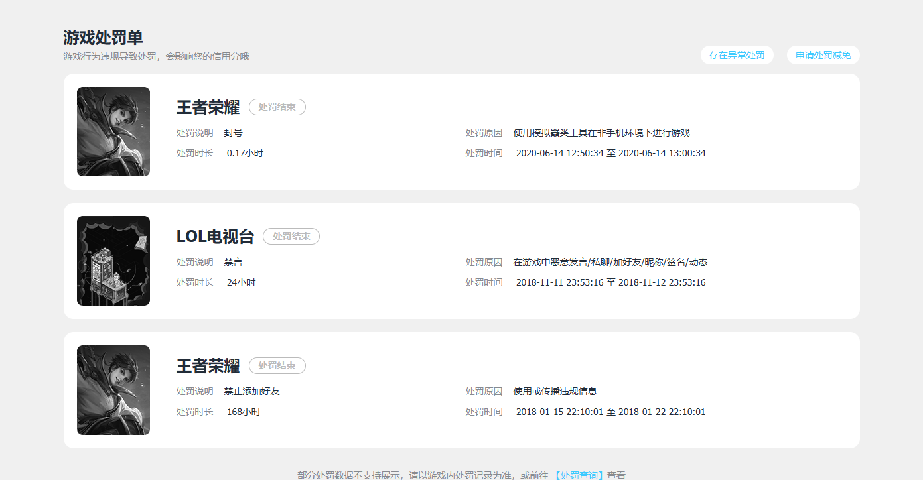
Task: Click the 处罚时间 label in the LOL电视台 card
Action: point(484,282)
